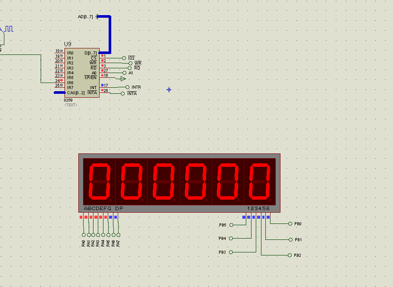Click the INTA terminal circle on pin 26
The height and width of the screenshot is (287, 393).
122,94
